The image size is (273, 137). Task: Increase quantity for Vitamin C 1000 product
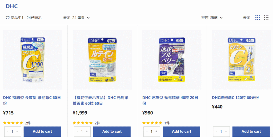tap(17, 131)
